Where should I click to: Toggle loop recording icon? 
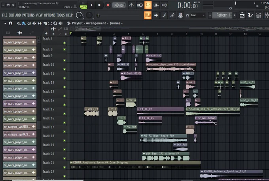[x=164, y=5]
